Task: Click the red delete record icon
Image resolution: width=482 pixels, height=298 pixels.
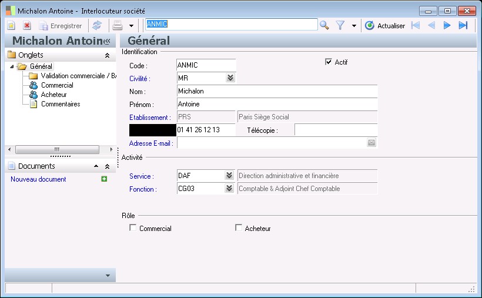Action: tap(27, 26)
